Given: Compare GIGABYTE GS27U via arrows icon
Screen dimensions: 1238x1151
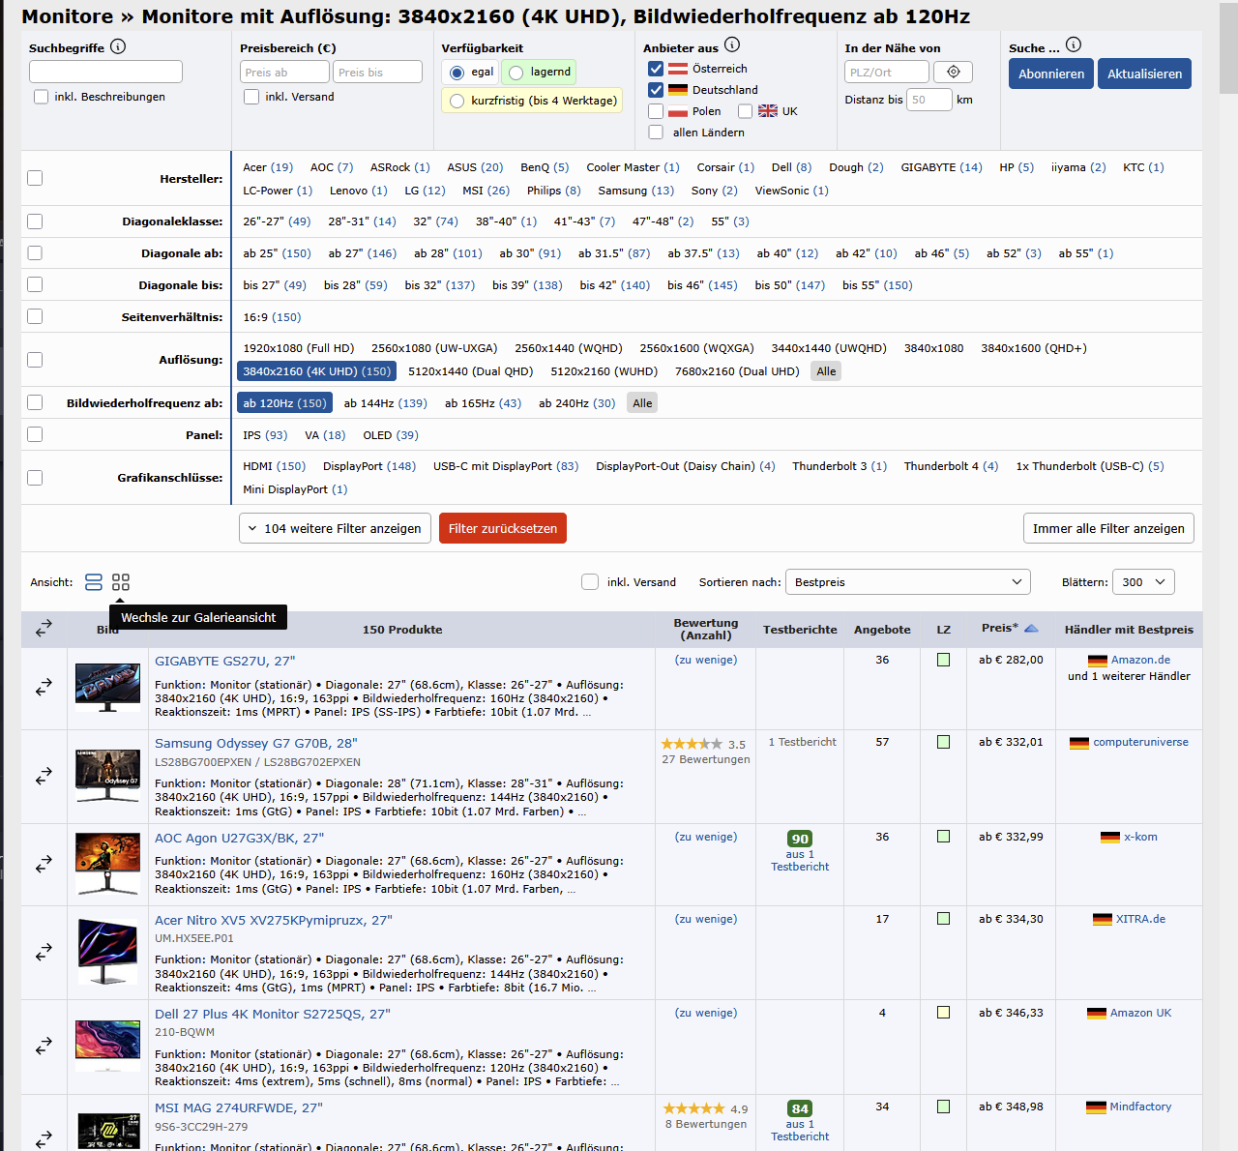Looking at the screenshot, I should coord(44,688).
